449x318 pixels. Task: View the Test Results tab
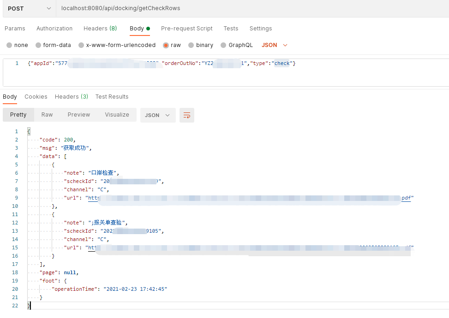tap(112, 97)
